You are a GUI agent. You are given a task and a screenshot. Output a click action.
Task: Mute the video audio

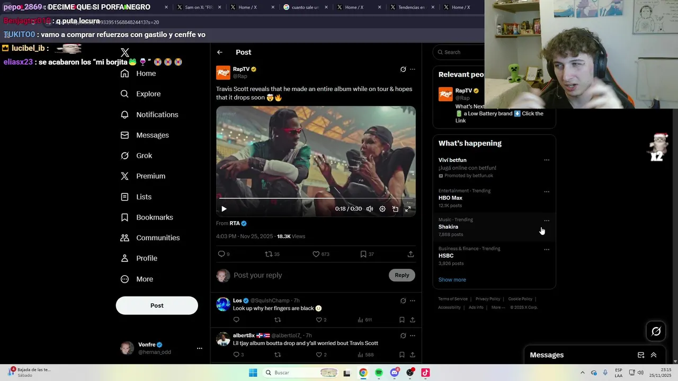(370, 209)
